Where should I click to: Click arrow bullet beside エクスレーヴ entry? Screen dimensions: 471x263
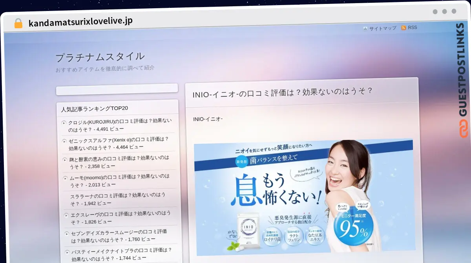click(x=66, y=215)
